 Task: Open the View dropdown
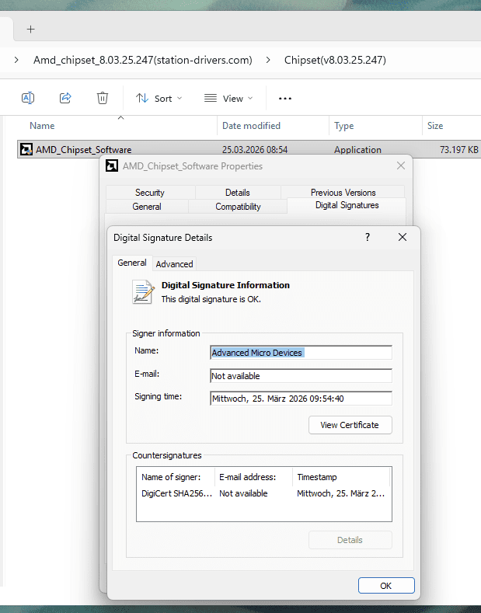[228, 99]
